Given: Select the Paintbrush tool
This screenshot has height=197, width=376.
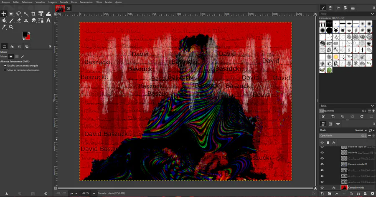Looking at the screenshot, I should click(11, 20).
